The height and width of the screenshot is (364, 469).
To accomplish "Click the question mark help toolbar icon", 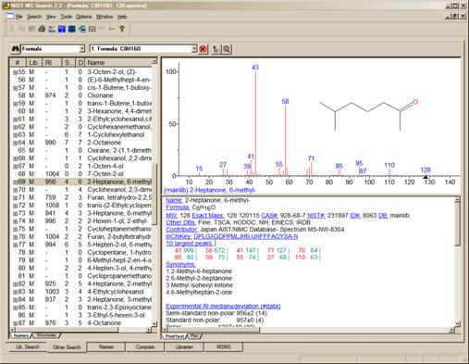I will [122, 29].
